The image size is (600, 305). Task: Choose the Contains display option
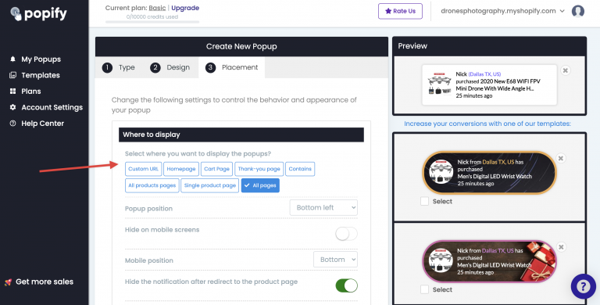coord(300,169)
